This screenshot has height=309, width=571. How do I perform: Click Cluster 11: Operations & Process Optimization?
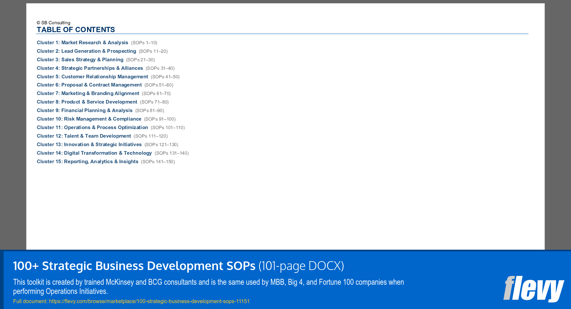click(x=92, y=127)
